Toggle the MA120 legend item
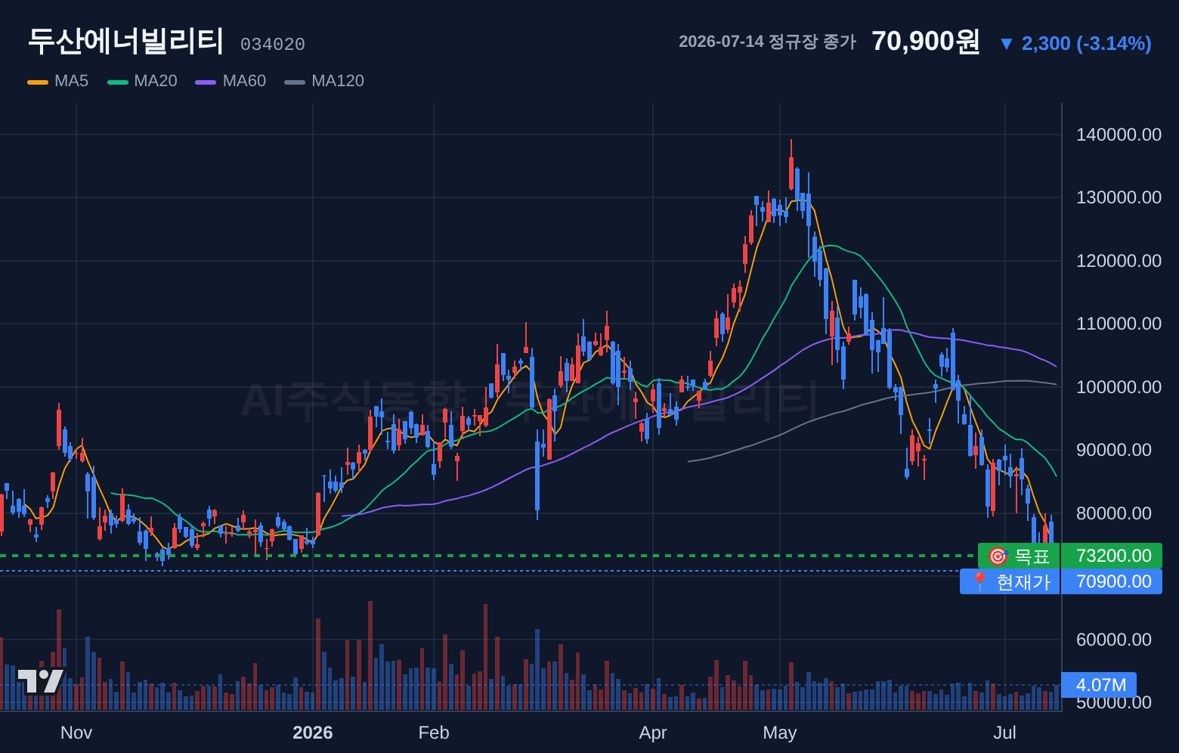This screenshot has width=1179, height=753. click(x=324, y=81)
